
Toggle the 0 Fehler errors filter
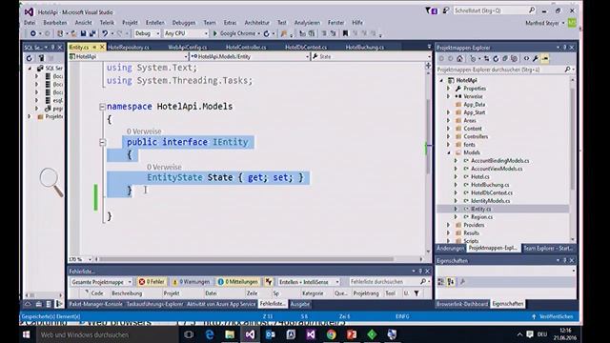[x=152, y=282]
